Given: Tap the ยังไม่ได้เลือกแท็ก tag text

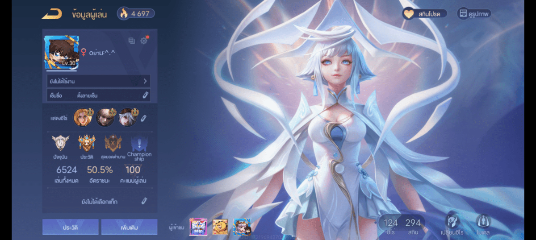Looking at the screenshot, I should [100, 202].
